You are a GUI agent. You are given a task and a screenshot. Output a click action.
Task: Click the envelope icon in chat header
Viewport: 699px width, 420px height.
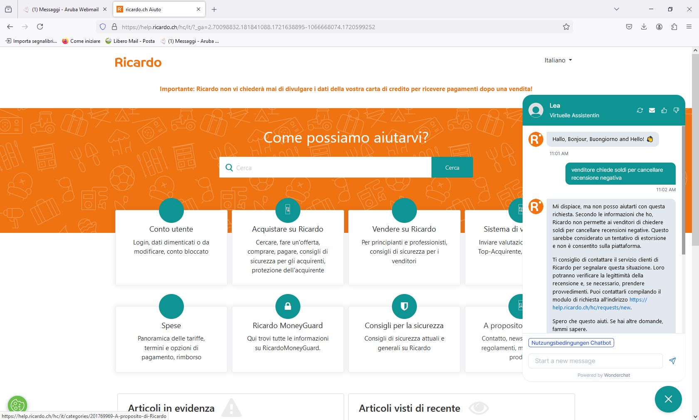652,110
